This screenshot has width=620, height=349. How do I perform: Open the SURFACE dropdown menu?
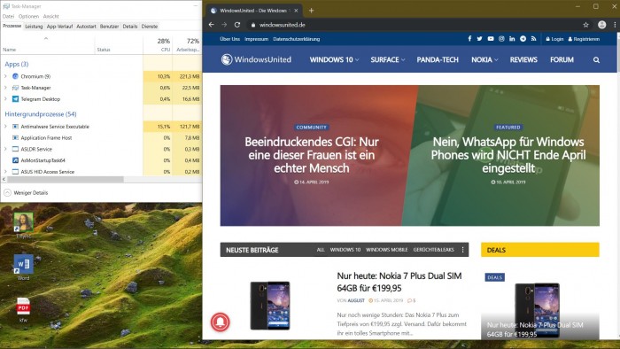tap(388, 59)
